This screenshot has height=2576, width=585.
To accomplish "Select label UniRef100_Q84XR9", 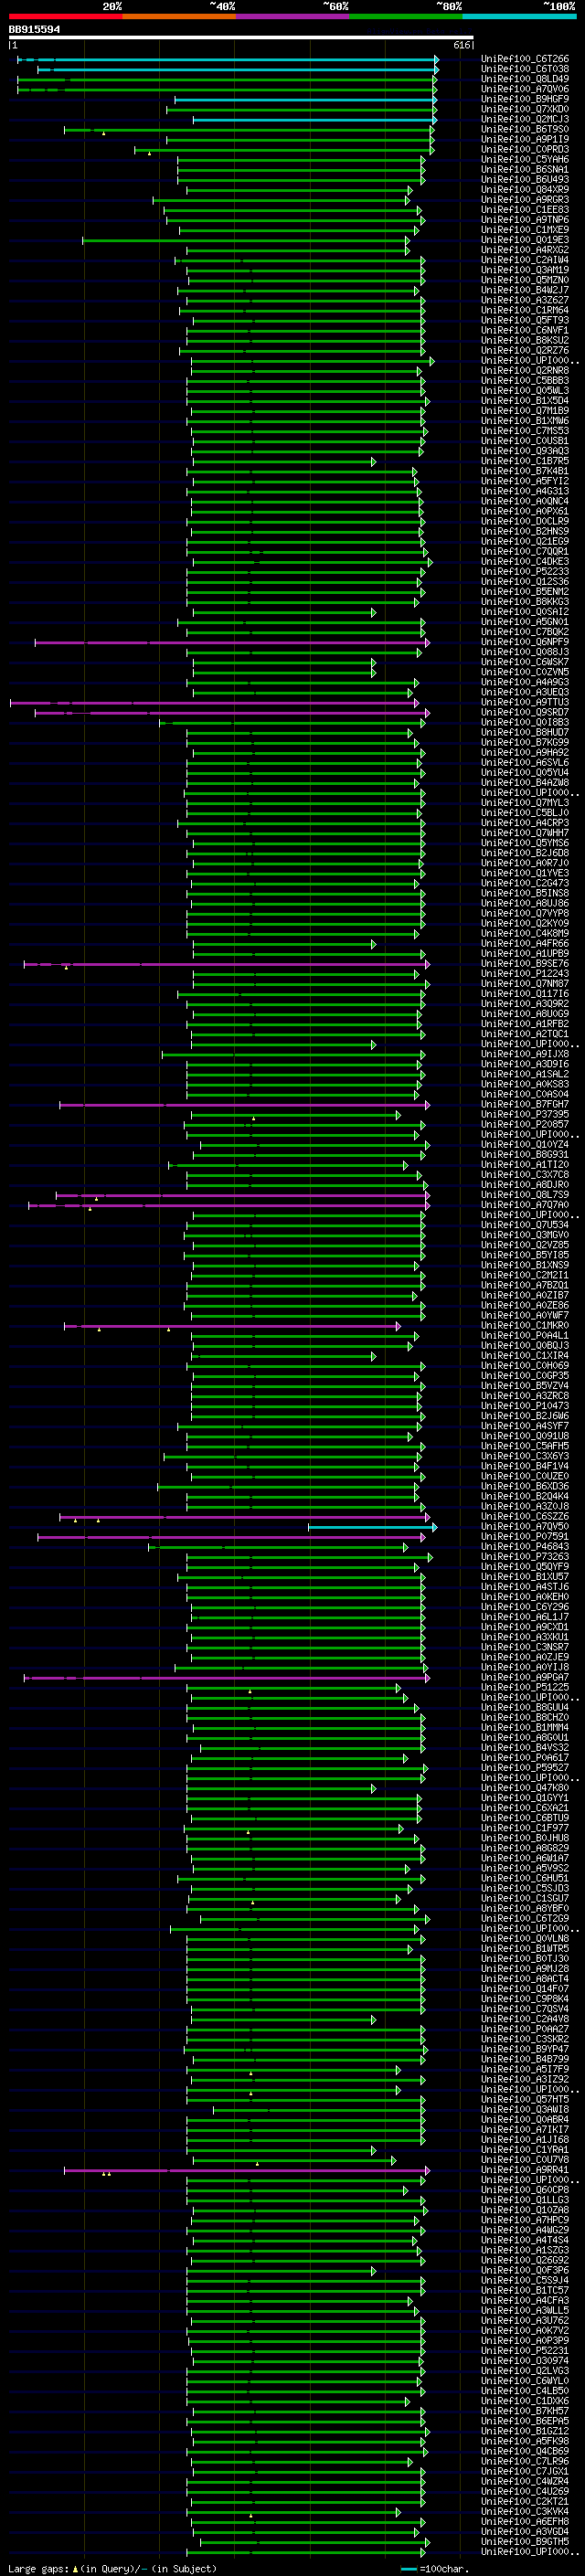I will click(x=525, y=189).
